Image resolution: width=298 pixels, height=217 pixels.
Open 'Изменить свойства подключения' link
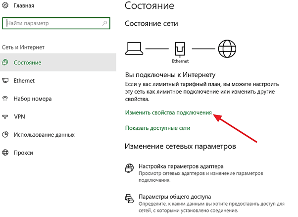click(168, 113)
